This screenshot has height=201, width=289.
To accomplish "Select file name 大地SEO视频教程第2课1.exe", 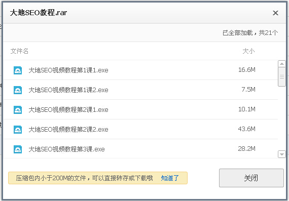I will point(68,110).
